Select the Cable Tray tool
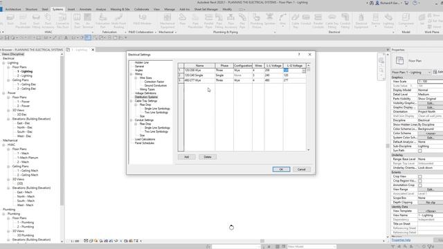This screenshot has height=249, width=443. (x=296, y=20)
